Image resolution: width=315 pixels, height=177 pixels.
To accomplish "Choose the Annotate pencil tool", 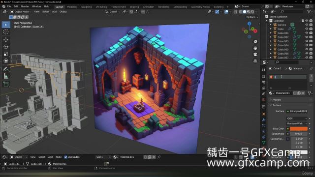I will click(x=6, y=69).
